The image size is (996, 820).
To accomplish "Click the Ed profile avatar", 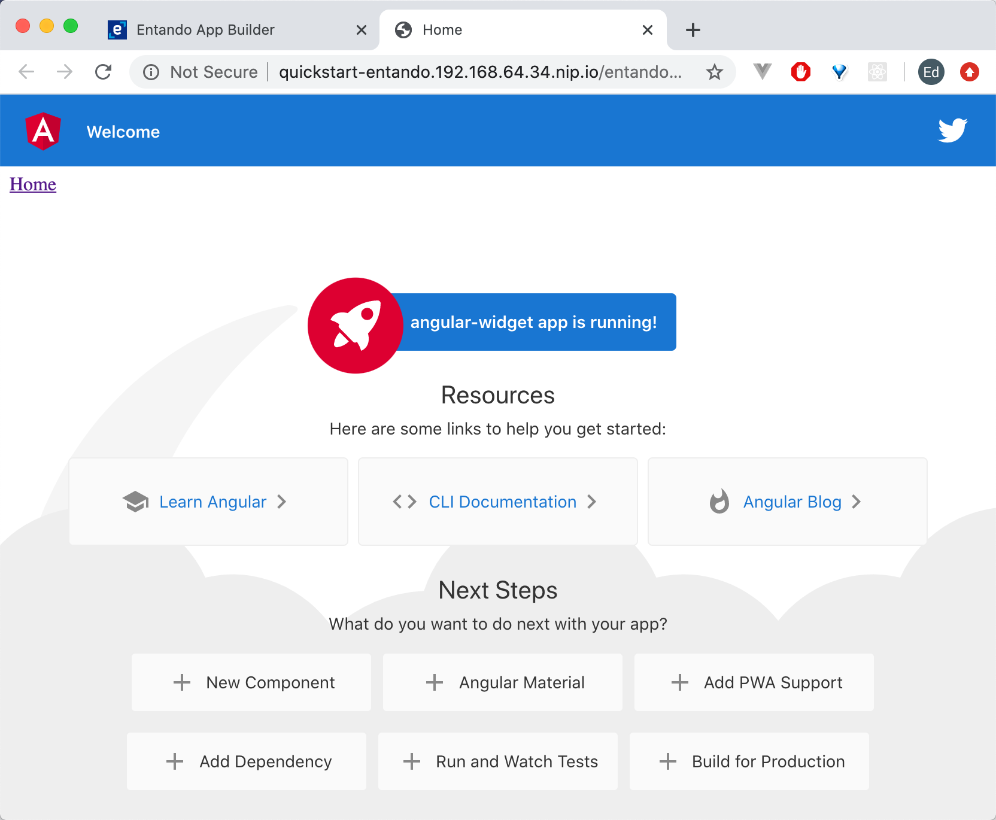I will click(931, 72).
